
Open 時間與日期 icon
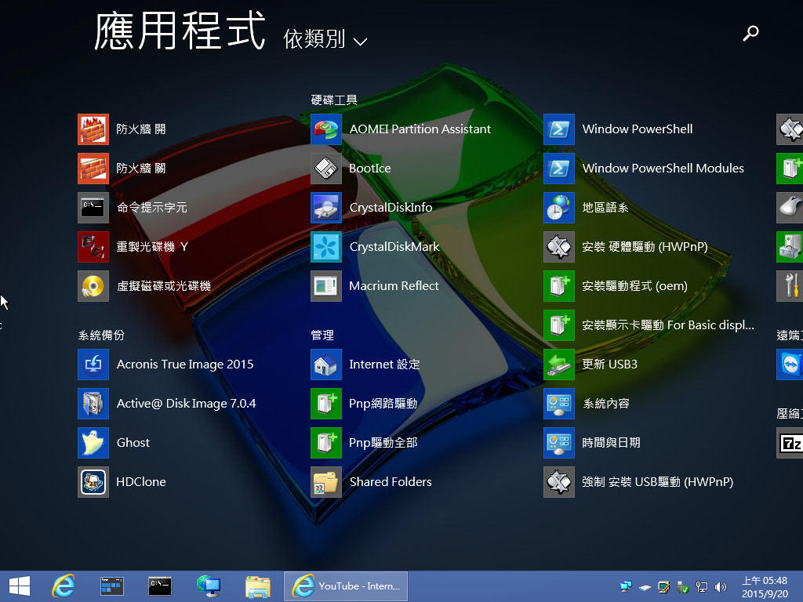559,442
